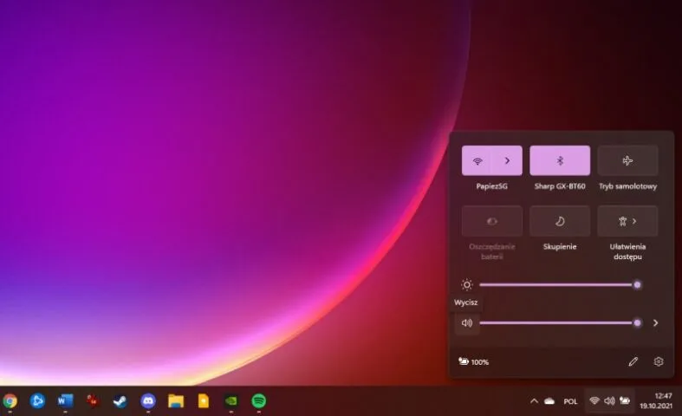Launch Google Chrome from the taskbar
Screen dimensions: 682x416
[x=10, y=400]
